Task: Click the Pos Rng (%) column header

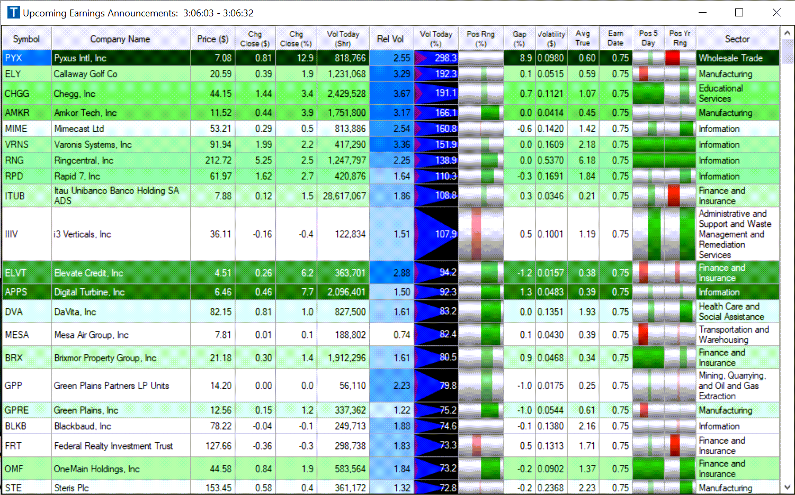Action: tap(481, 39)
